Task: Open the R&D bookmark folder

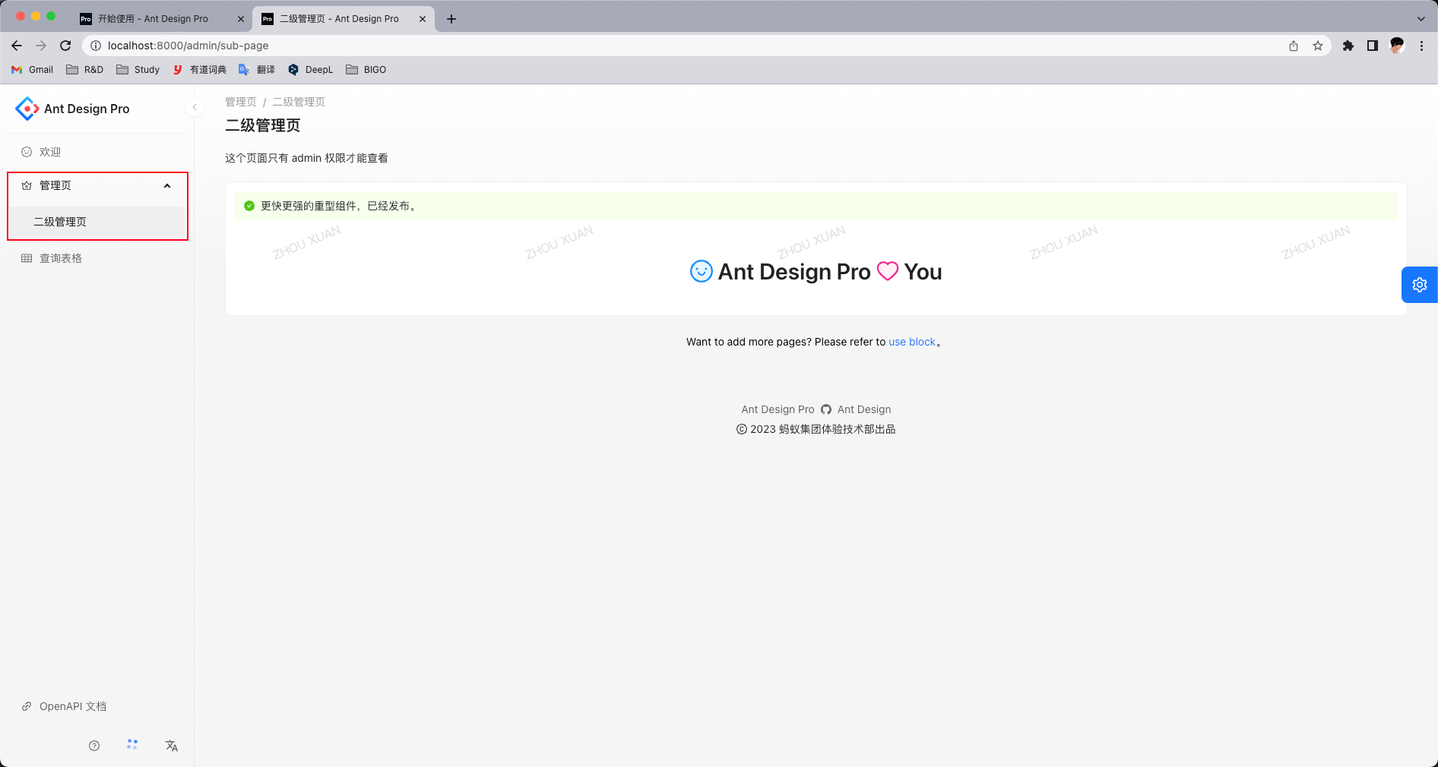Action: pos(85,70)
